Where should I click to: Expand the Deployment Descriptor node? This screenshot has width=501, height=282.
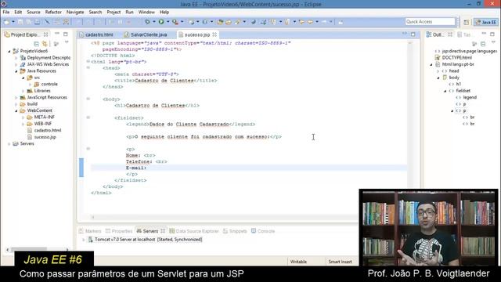click(16, 58)
